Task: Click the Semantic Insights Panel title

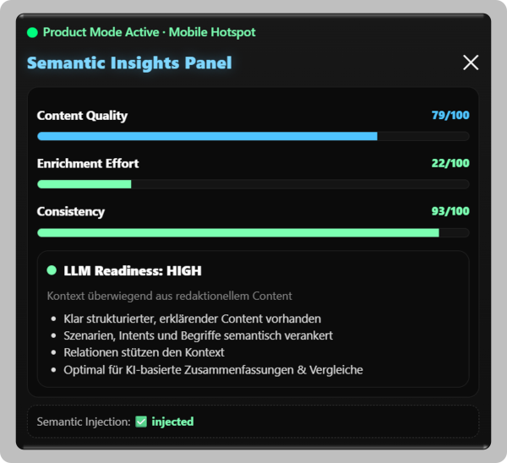Action: (x=129, y=63)
